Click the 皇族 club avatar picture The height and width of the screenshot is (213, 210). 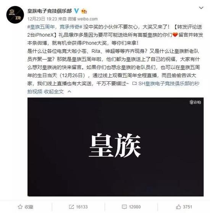15,15
